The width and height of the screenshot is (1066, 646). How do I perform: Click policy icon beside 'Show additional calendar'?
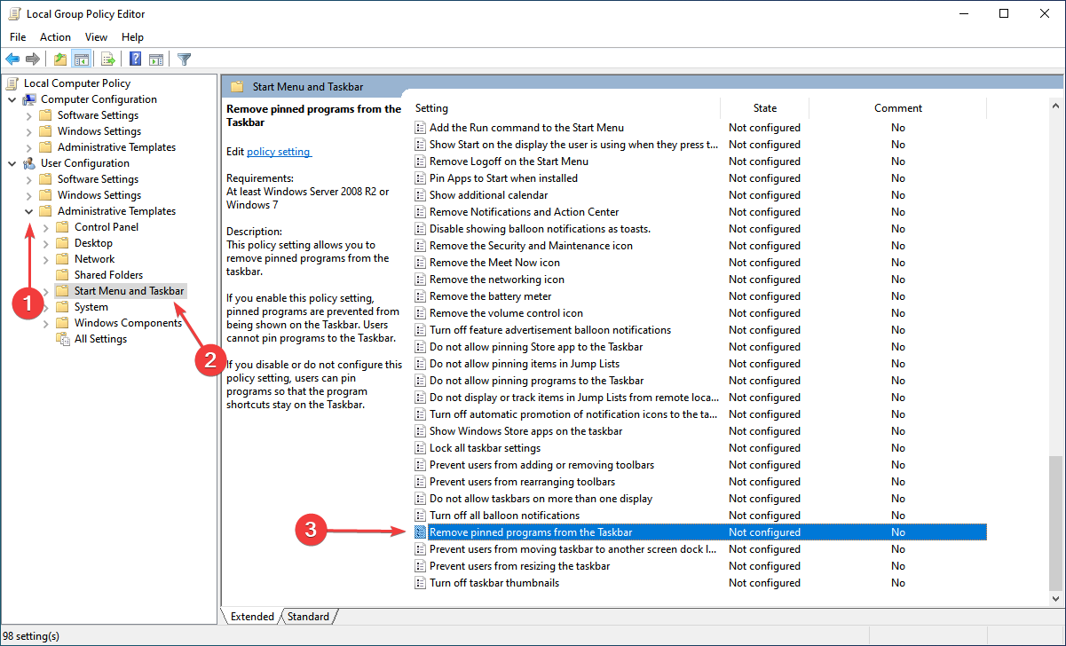point(421,195)
